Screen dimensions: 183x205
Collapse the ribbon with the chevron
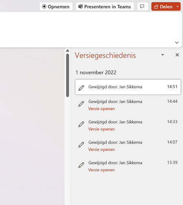pyautogui.click(x=177, y=43)
